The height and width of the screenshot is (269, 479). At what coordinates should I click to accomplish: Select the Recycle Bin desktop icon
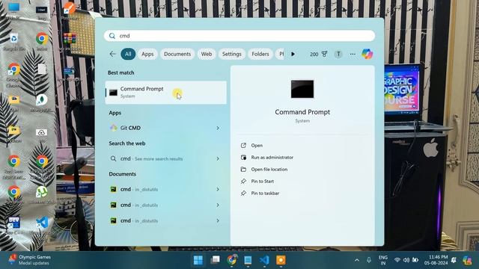(13, 42)
